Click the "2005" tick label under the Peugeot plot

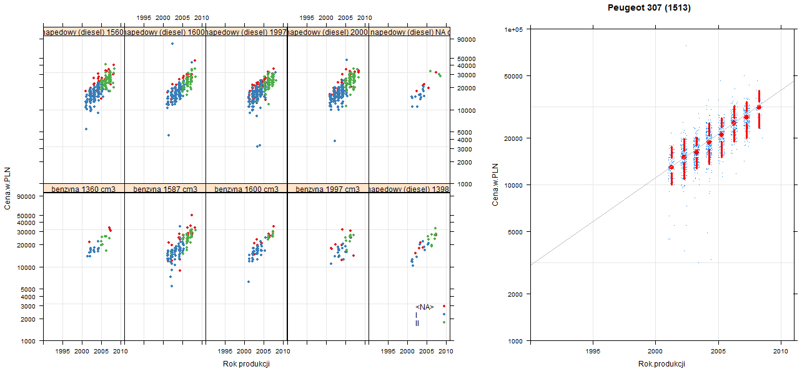point(719,352)
